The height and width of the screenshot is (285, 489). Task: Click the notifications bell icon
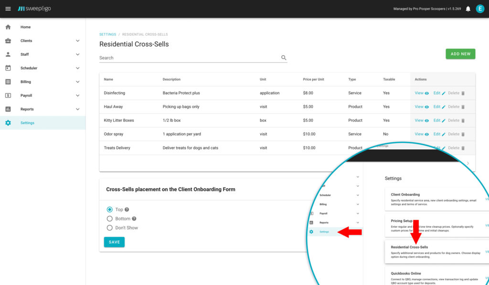[468, 8]
